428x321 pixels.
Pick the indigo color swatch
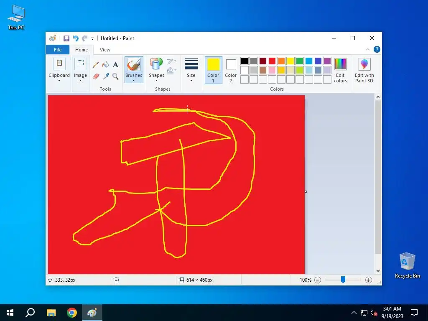point(318,61)
